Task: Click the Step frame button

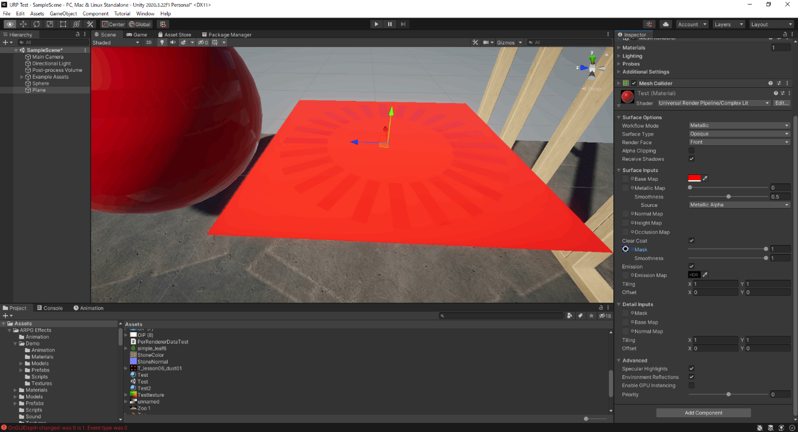Action: (403, 24)
